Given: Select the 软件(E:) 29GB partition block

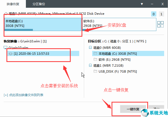Looking at the screenshot, I should (x=119, y=24).
